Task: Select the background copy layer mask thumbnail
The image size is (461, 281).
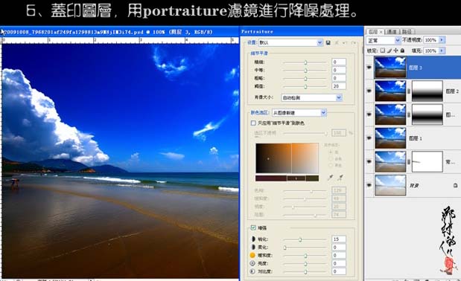Action: pyautogui.click(x=427, y=161)
